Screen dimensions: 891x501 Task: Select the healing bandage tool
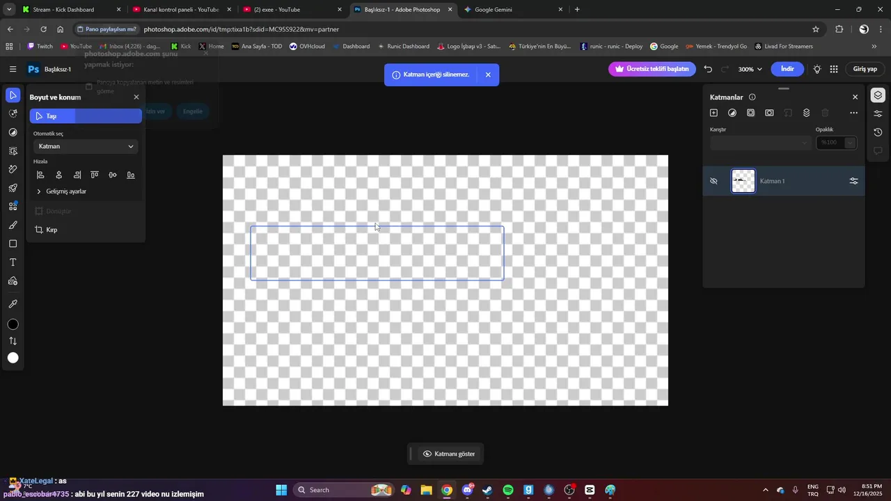tap(13, 169)
